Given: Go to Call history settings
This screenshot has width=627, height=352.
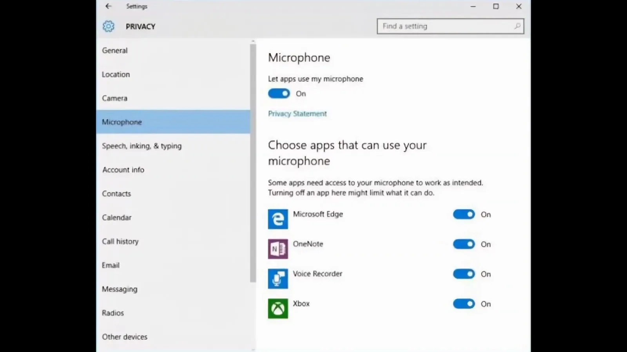Looking at the screenshot, I should tap(173, 241).
